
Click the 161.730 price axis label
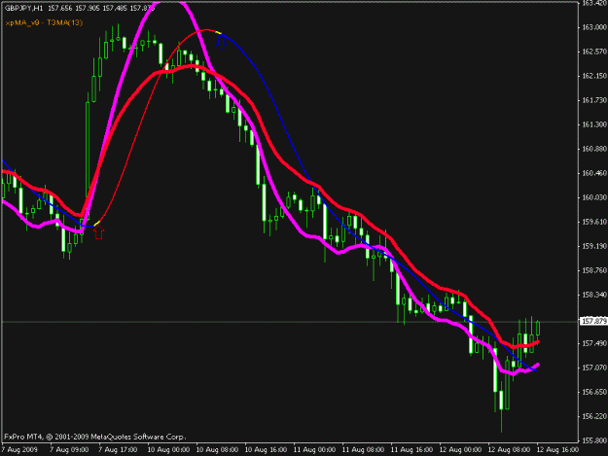click(594, 100)
